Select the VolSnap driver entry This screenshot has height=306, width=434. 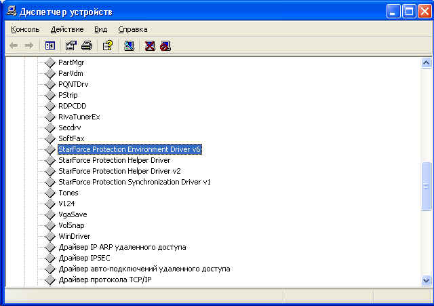[71, 225]
